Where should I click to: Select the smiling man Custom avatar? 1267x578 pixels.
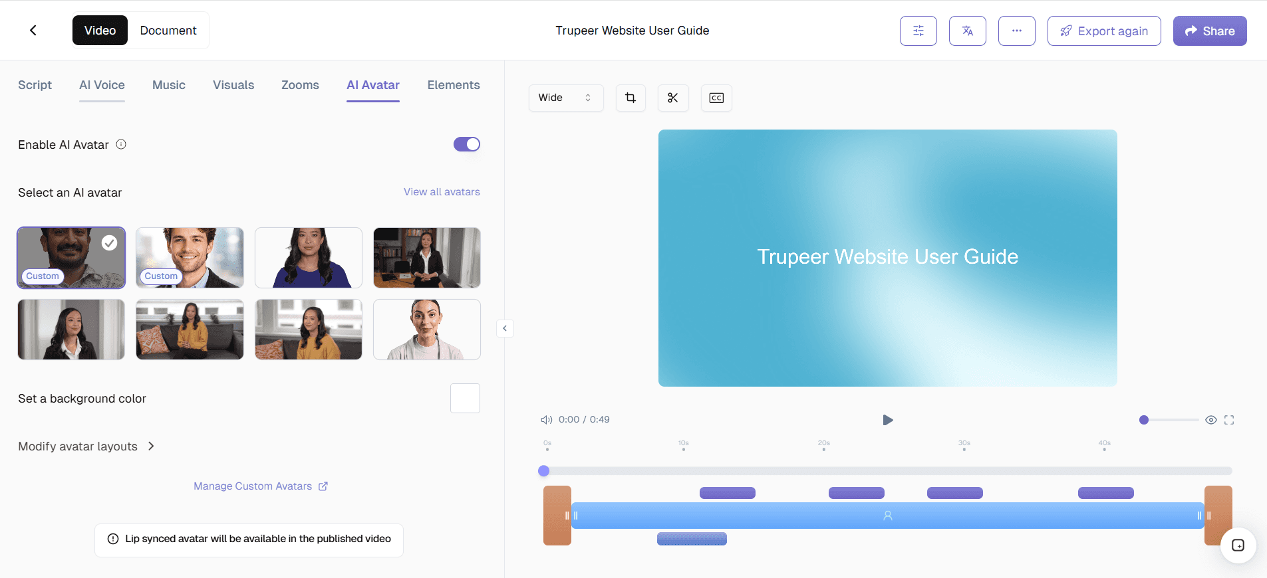190,258
